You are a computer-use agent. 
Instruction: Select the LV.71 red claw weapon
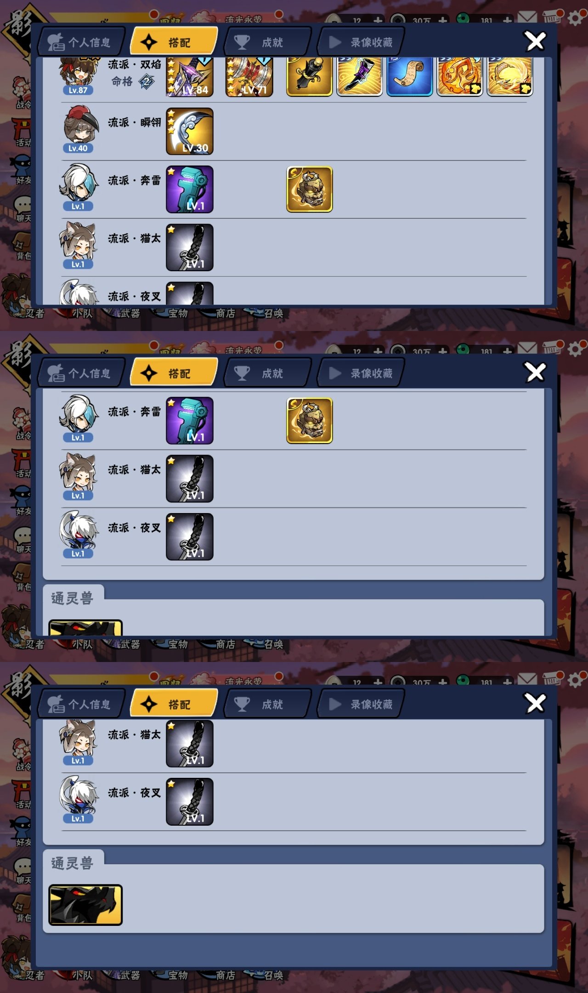point(249,77)
